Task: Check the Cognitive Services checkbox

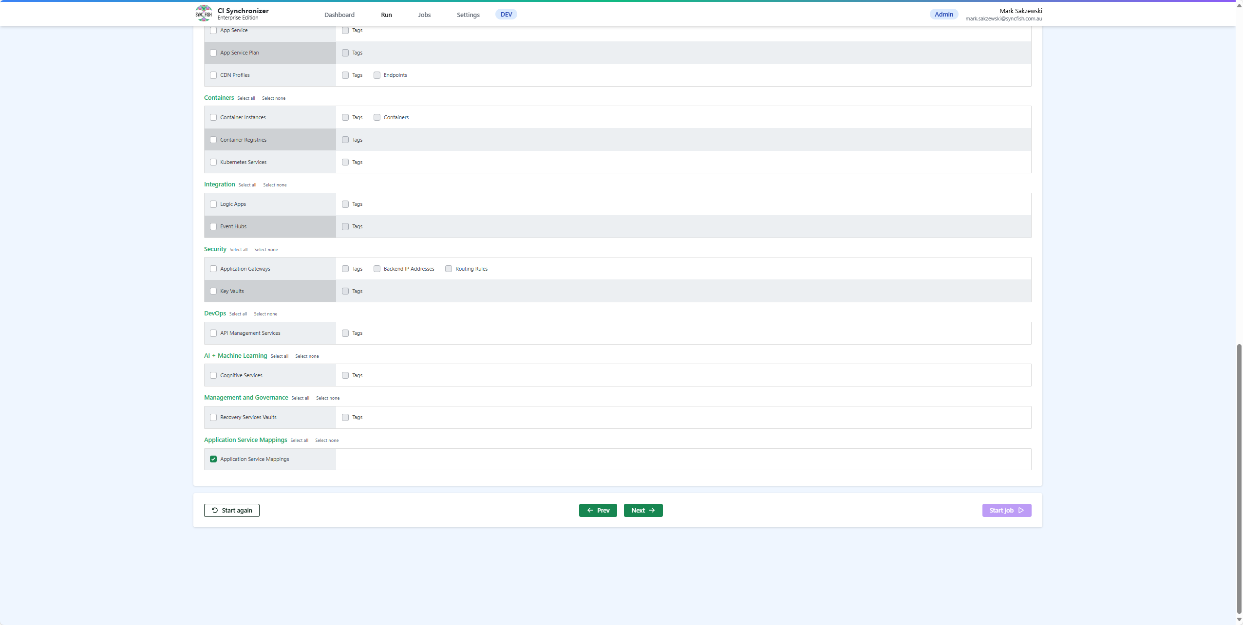Action: coord(213,376)
